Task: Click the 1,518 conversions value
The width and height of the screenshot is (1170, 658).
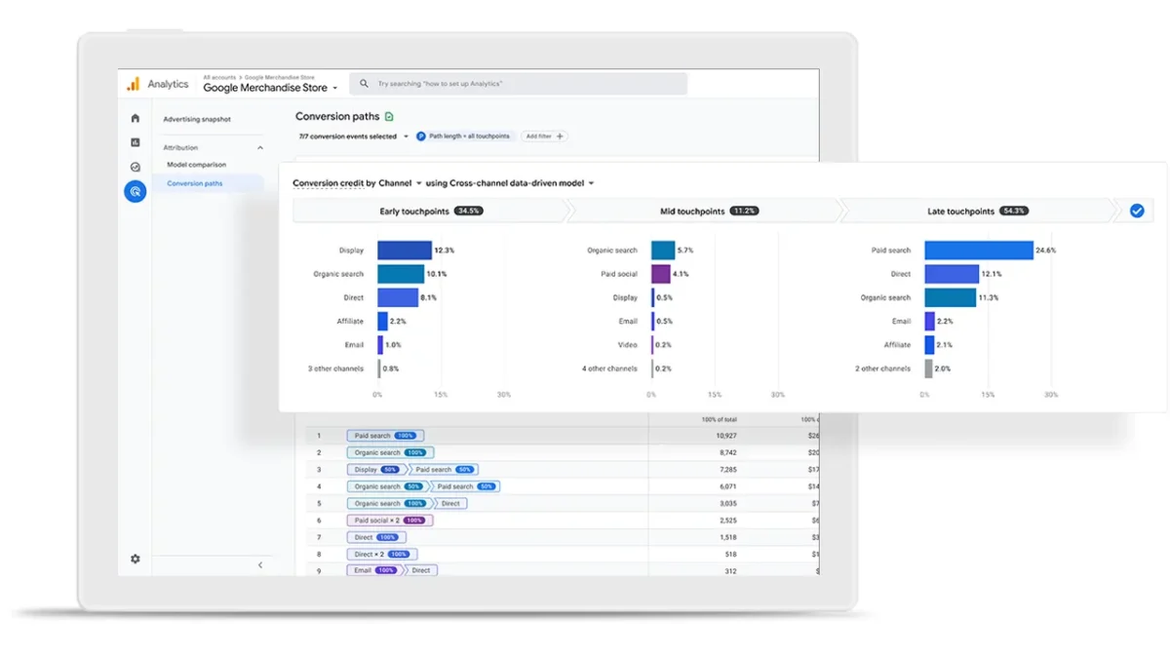Action: click(728, 537)
